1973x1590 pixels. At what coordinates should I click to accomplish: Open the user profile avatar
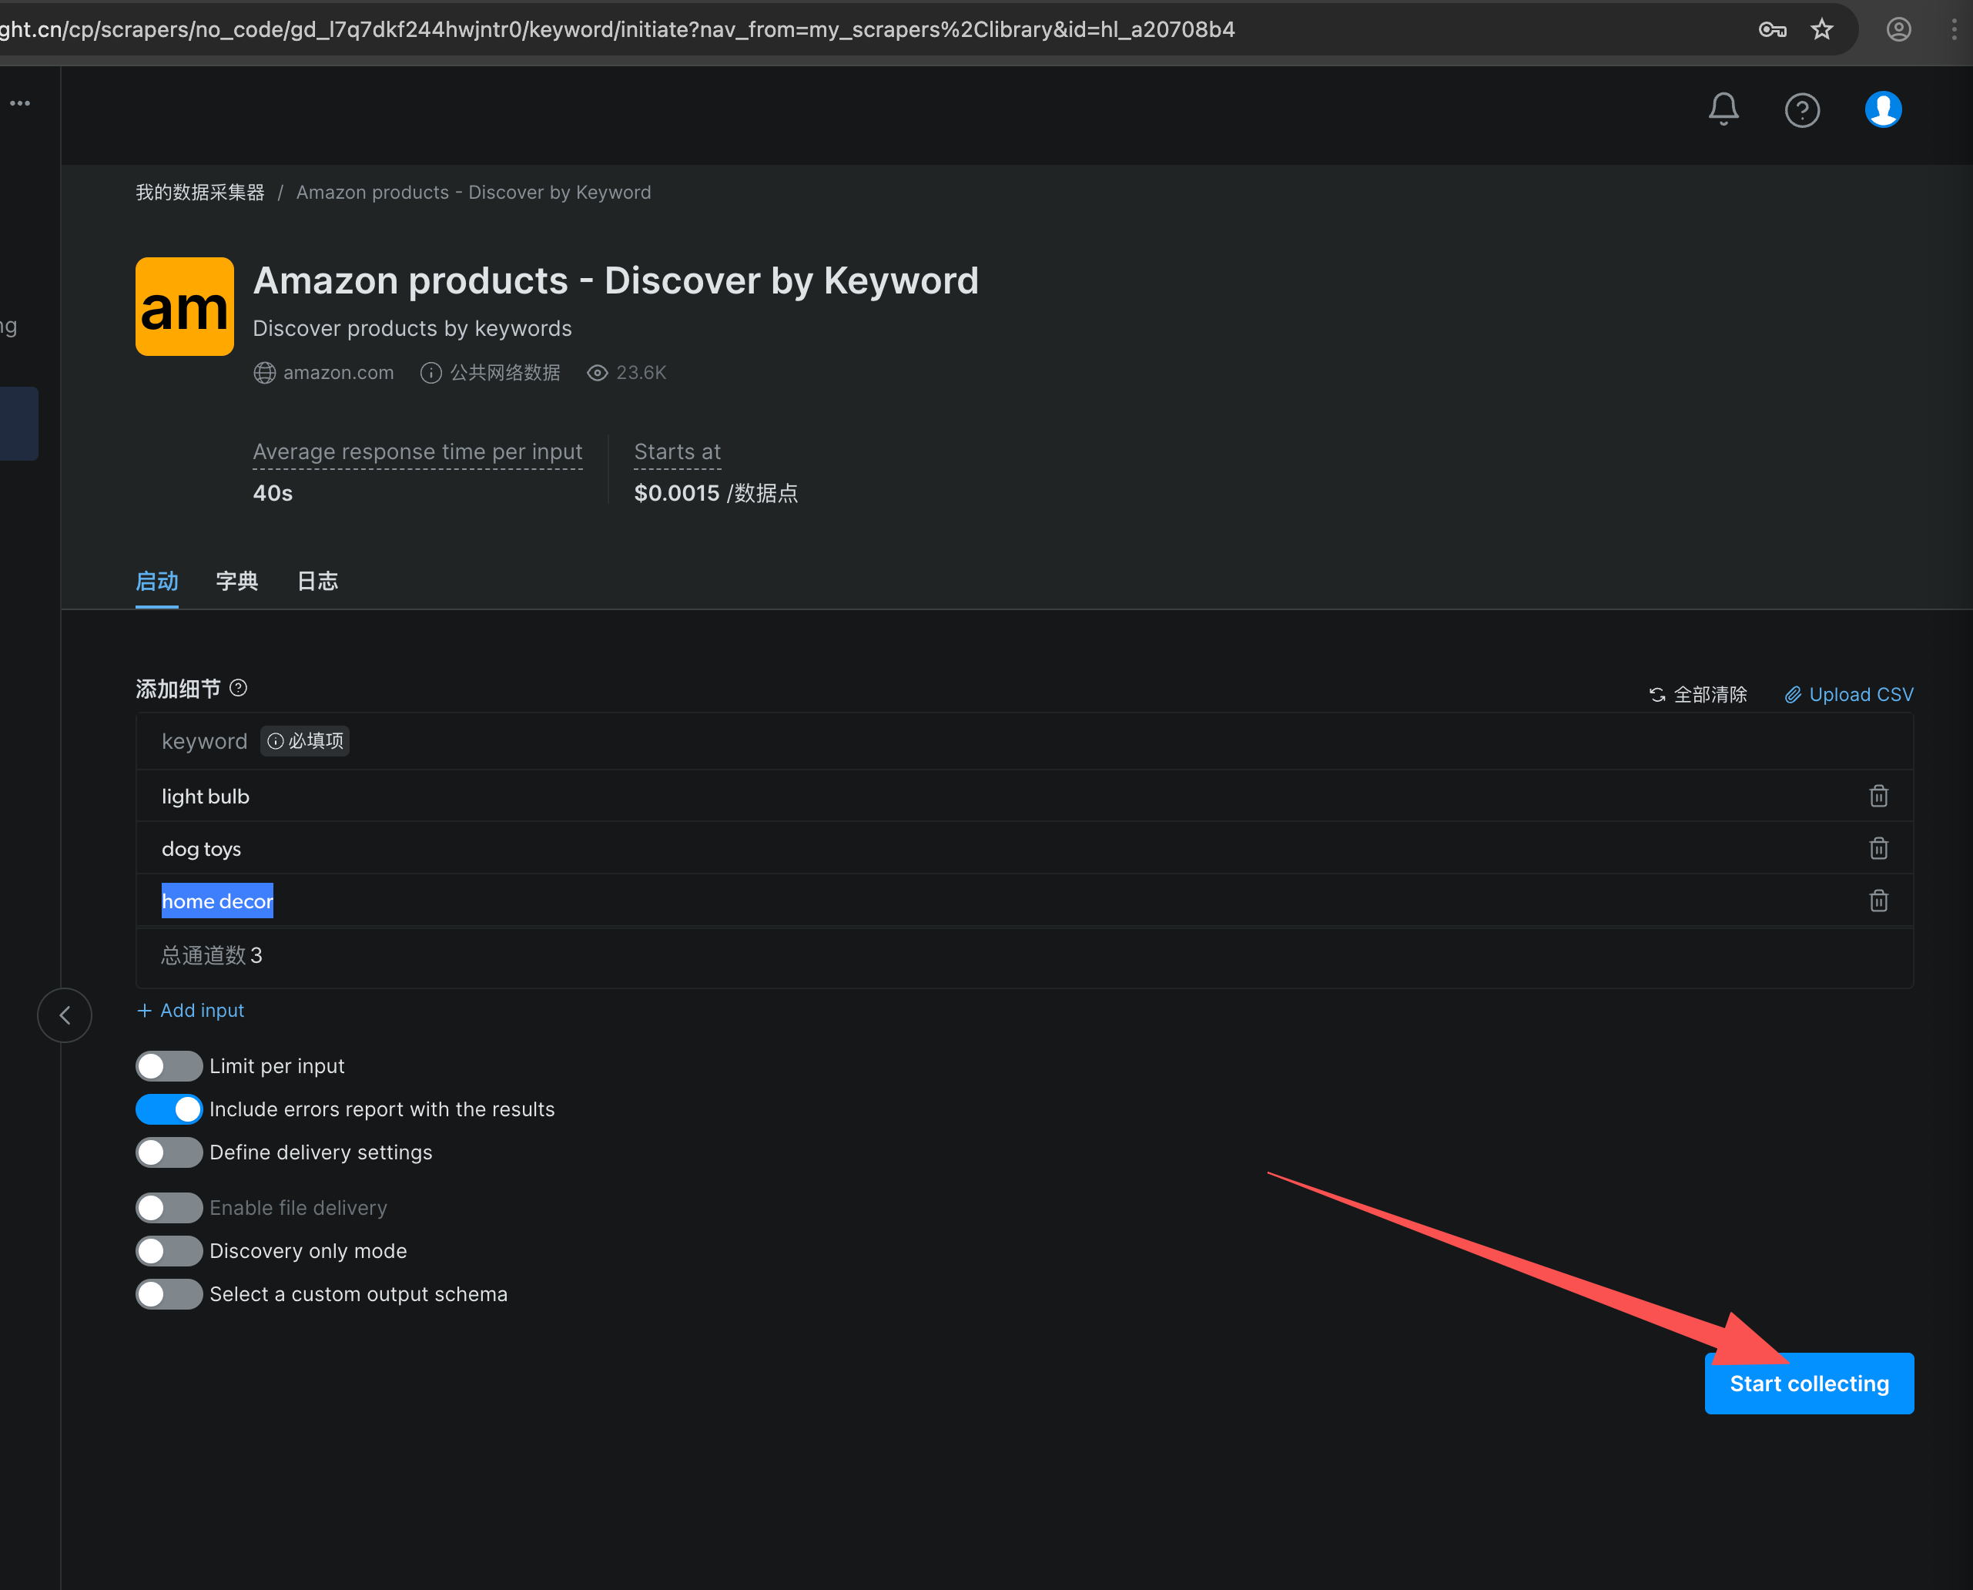(1882, 110)
